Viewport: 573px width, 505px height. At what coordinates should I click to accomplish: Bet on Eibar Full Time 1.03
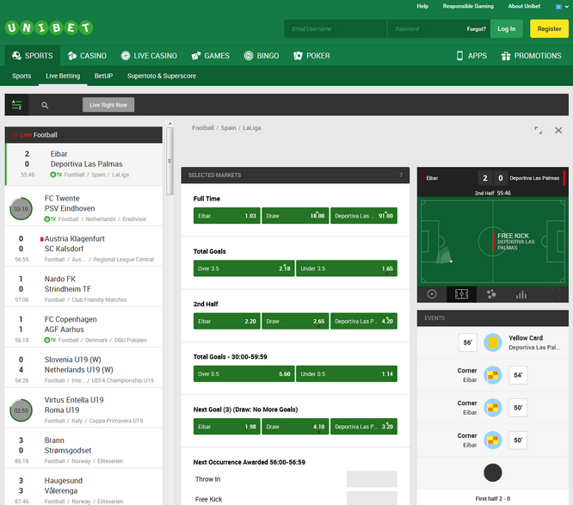pos(227,216)
